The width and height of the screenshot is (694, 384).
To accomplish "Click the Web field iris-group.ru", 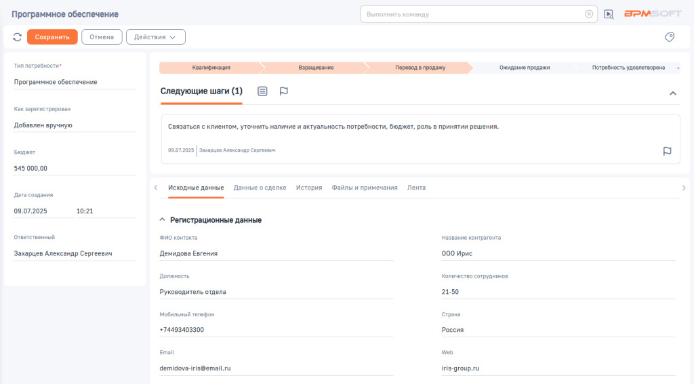I will tap(558, 368).
